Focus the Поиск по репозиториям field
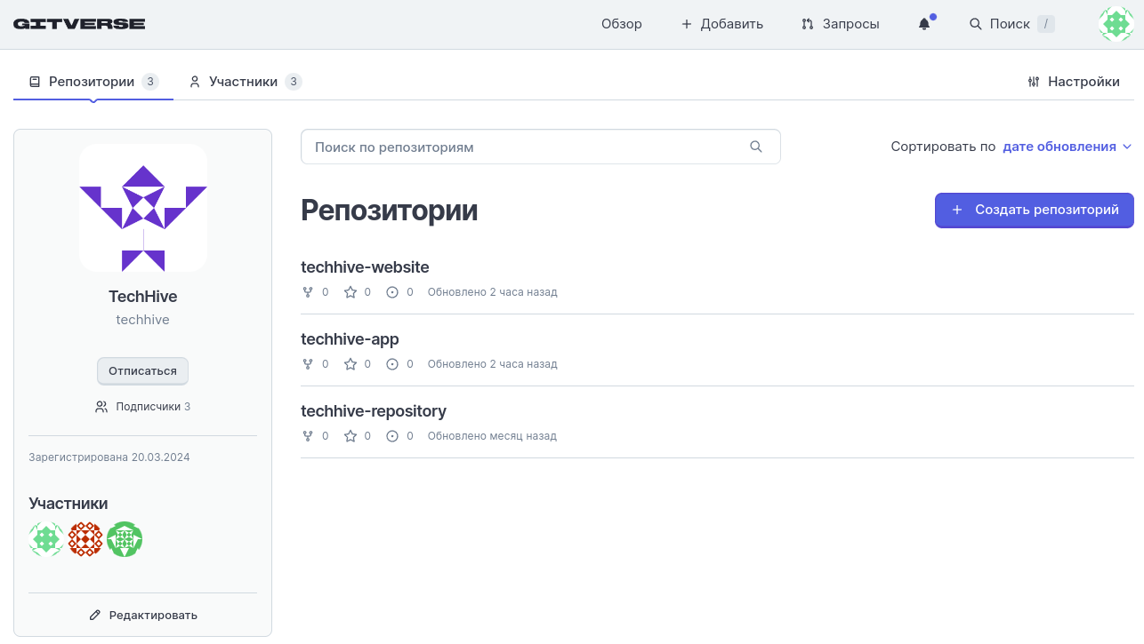1144x644 pixels. (x=541, y=147)
